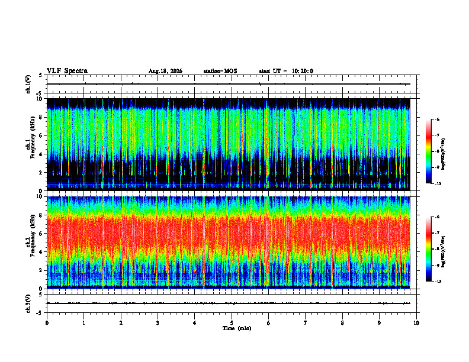Click the time axis tick label "9"
Viewport: 469px width, 362px height.
pos(379,323)
